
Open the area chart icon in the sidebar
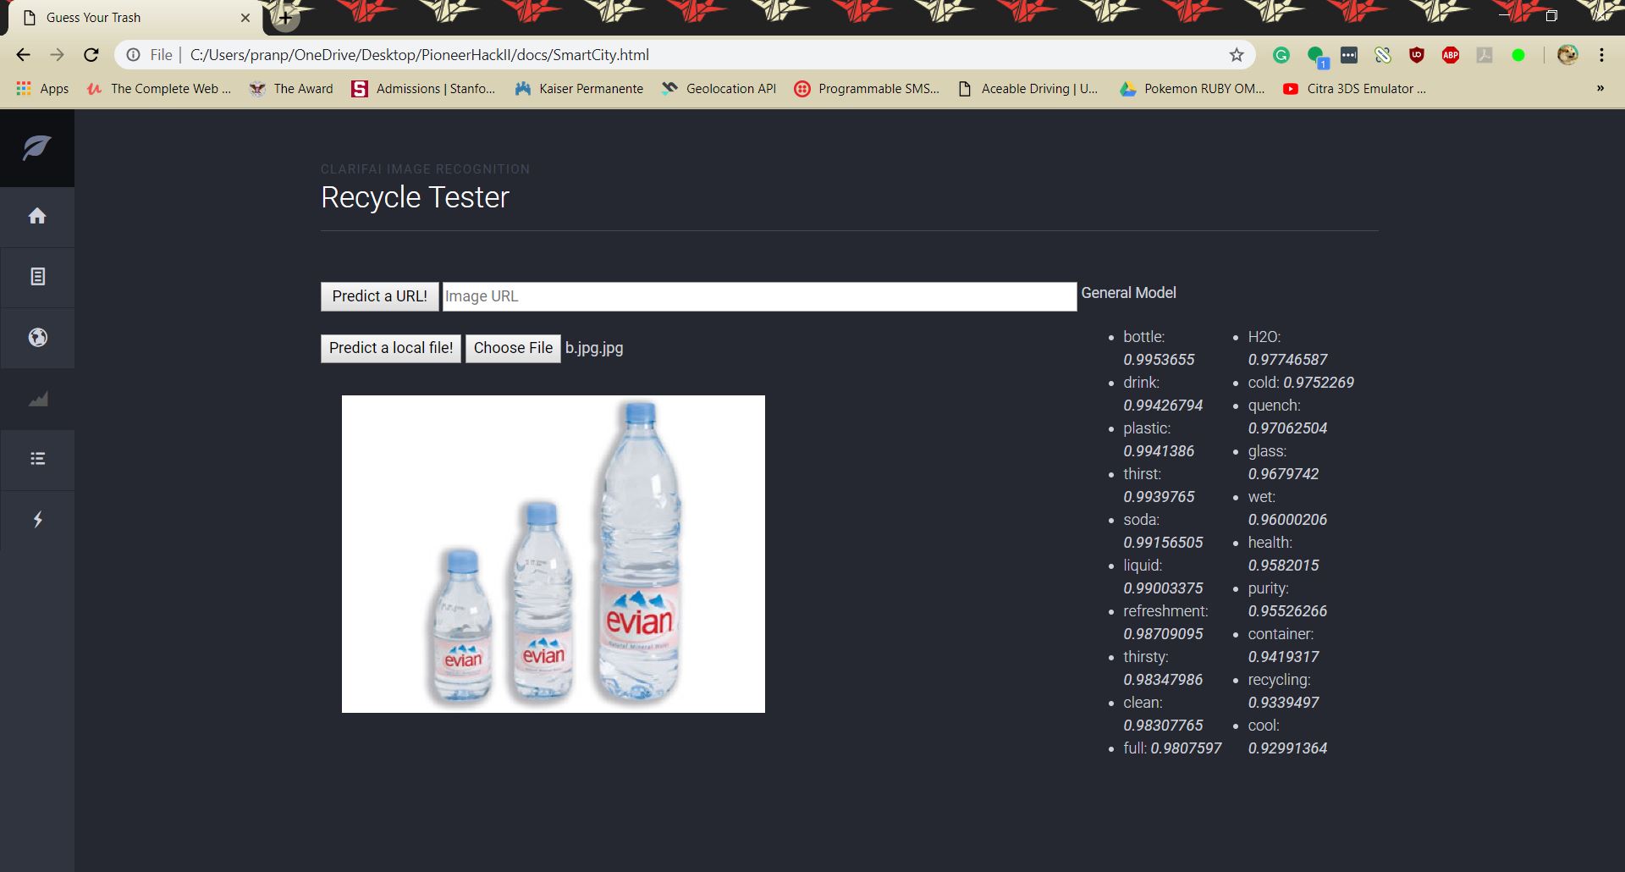37,399
